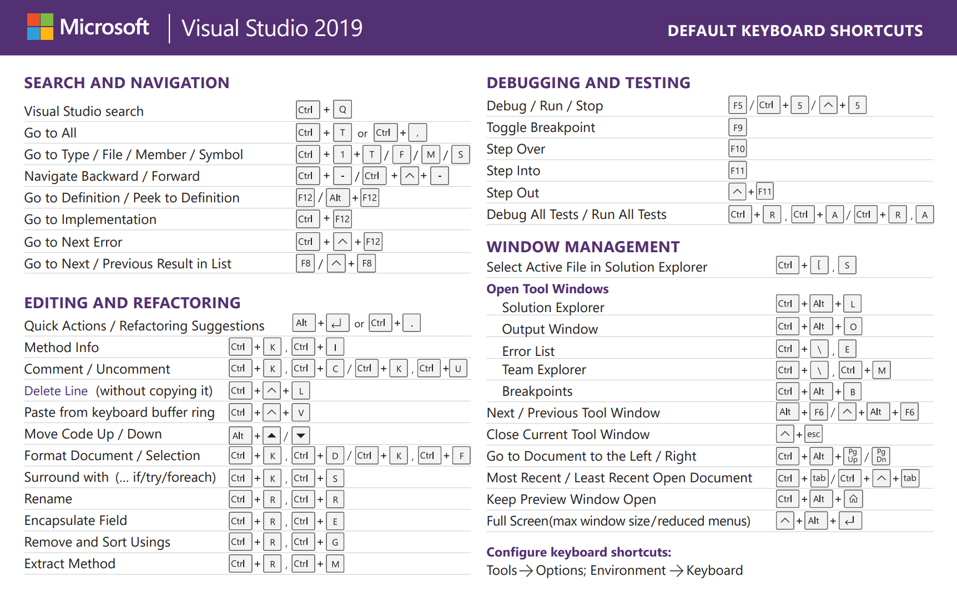Click the SEARCH AND NAVIGATION heading
This screenshot has height=602, width=957.
coord(127,83)
